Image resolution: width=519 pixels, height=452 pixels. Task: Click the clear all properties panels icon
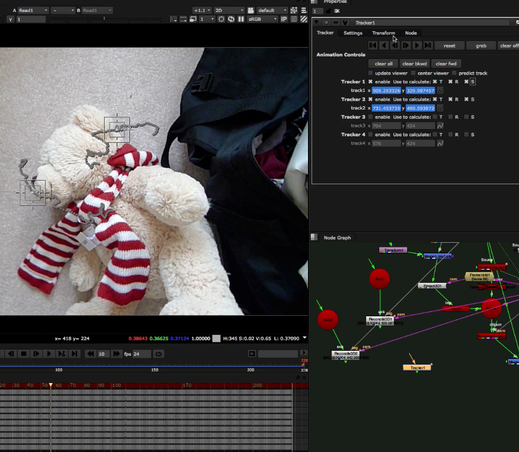pyautogui.click(x=337, y=11)
